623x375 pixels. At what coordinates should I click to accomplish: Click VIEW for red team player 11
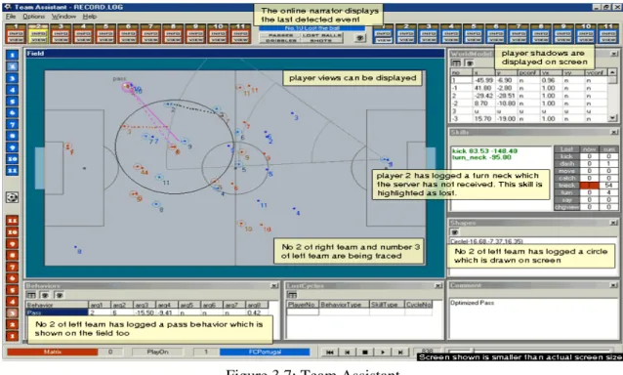tap(240, 39)
